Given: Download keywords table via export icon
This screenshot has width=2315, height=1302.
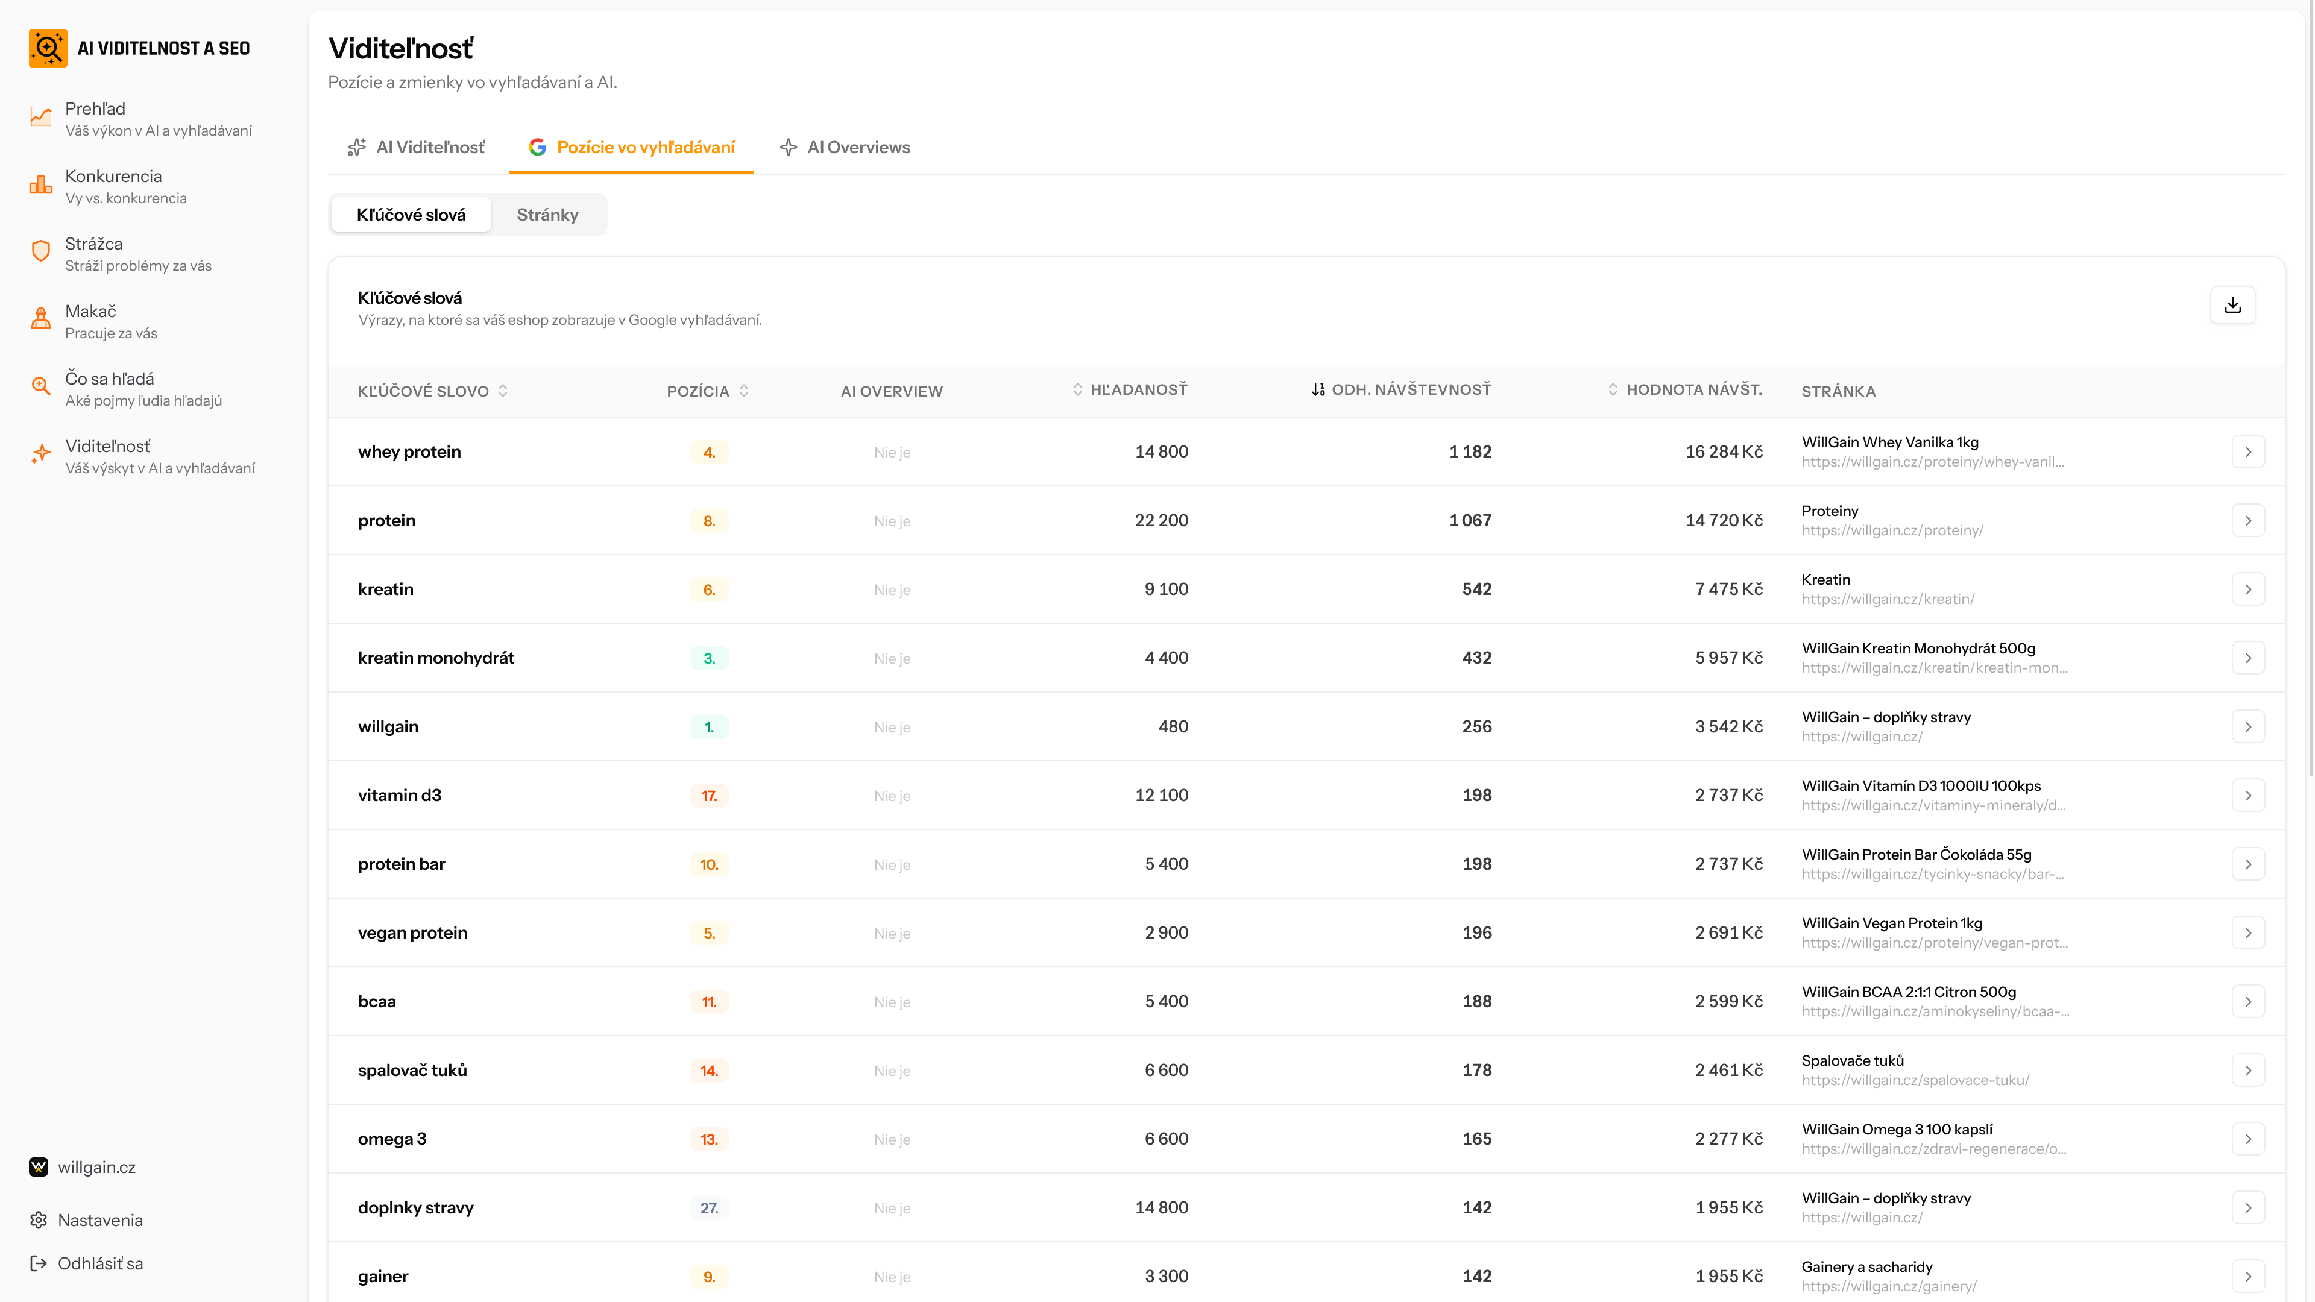Looking at the screenshot, I should 2232,306.
